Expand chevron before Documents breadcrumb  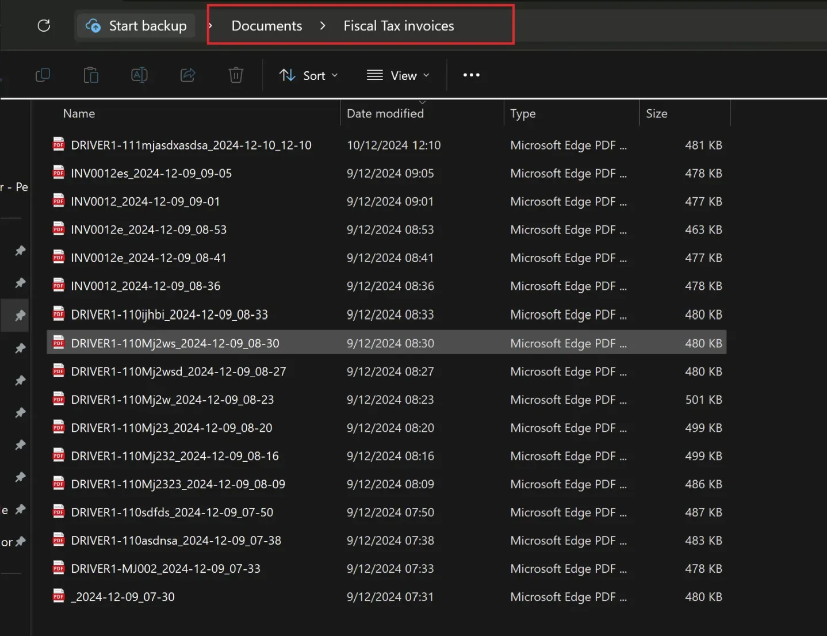210,26
